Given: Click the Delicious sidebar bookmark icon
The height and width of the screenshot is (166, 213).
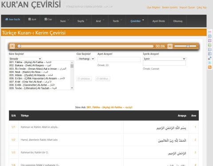Looking at the screenshot, I should 209,58.
